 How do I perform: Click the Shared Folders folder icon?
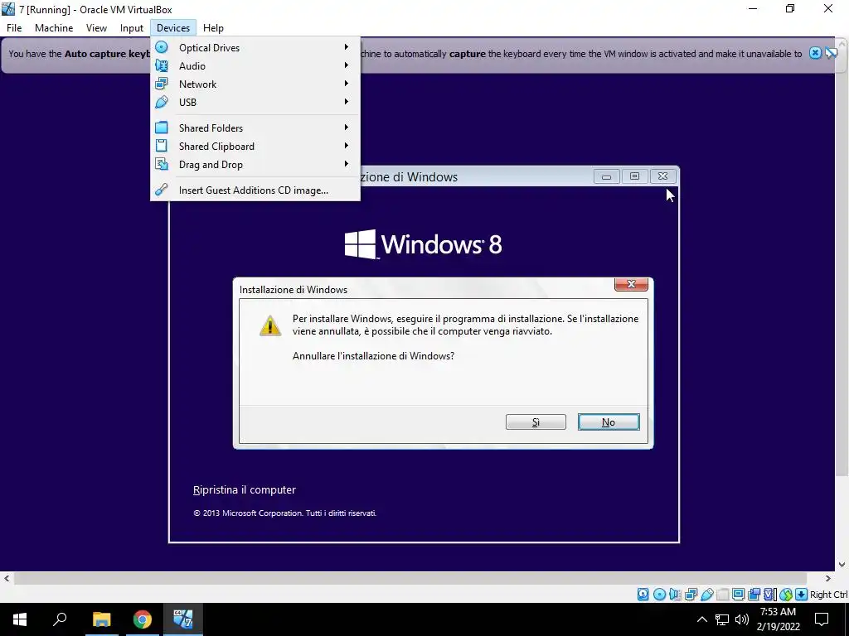162,128
